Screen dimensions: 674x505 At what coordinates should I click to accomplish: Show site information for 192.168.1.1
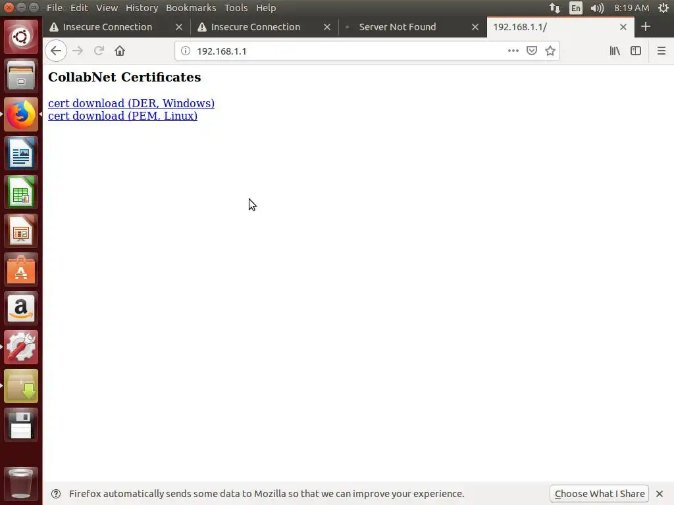tap(185, 51)
